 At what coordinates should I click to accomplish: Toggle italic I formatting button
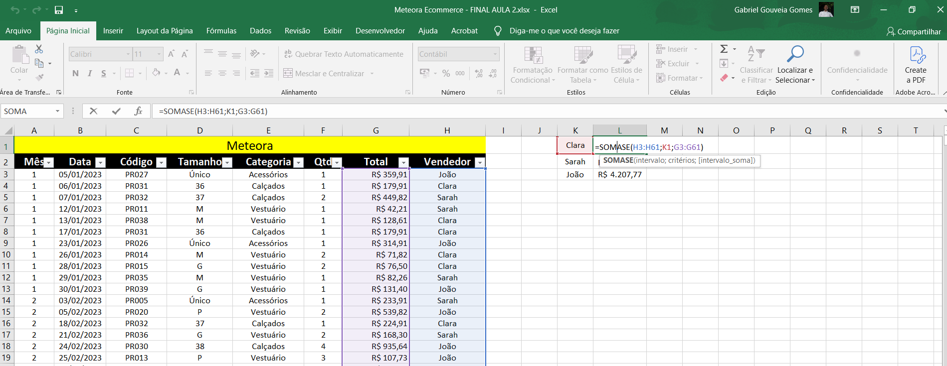[90, 74]
